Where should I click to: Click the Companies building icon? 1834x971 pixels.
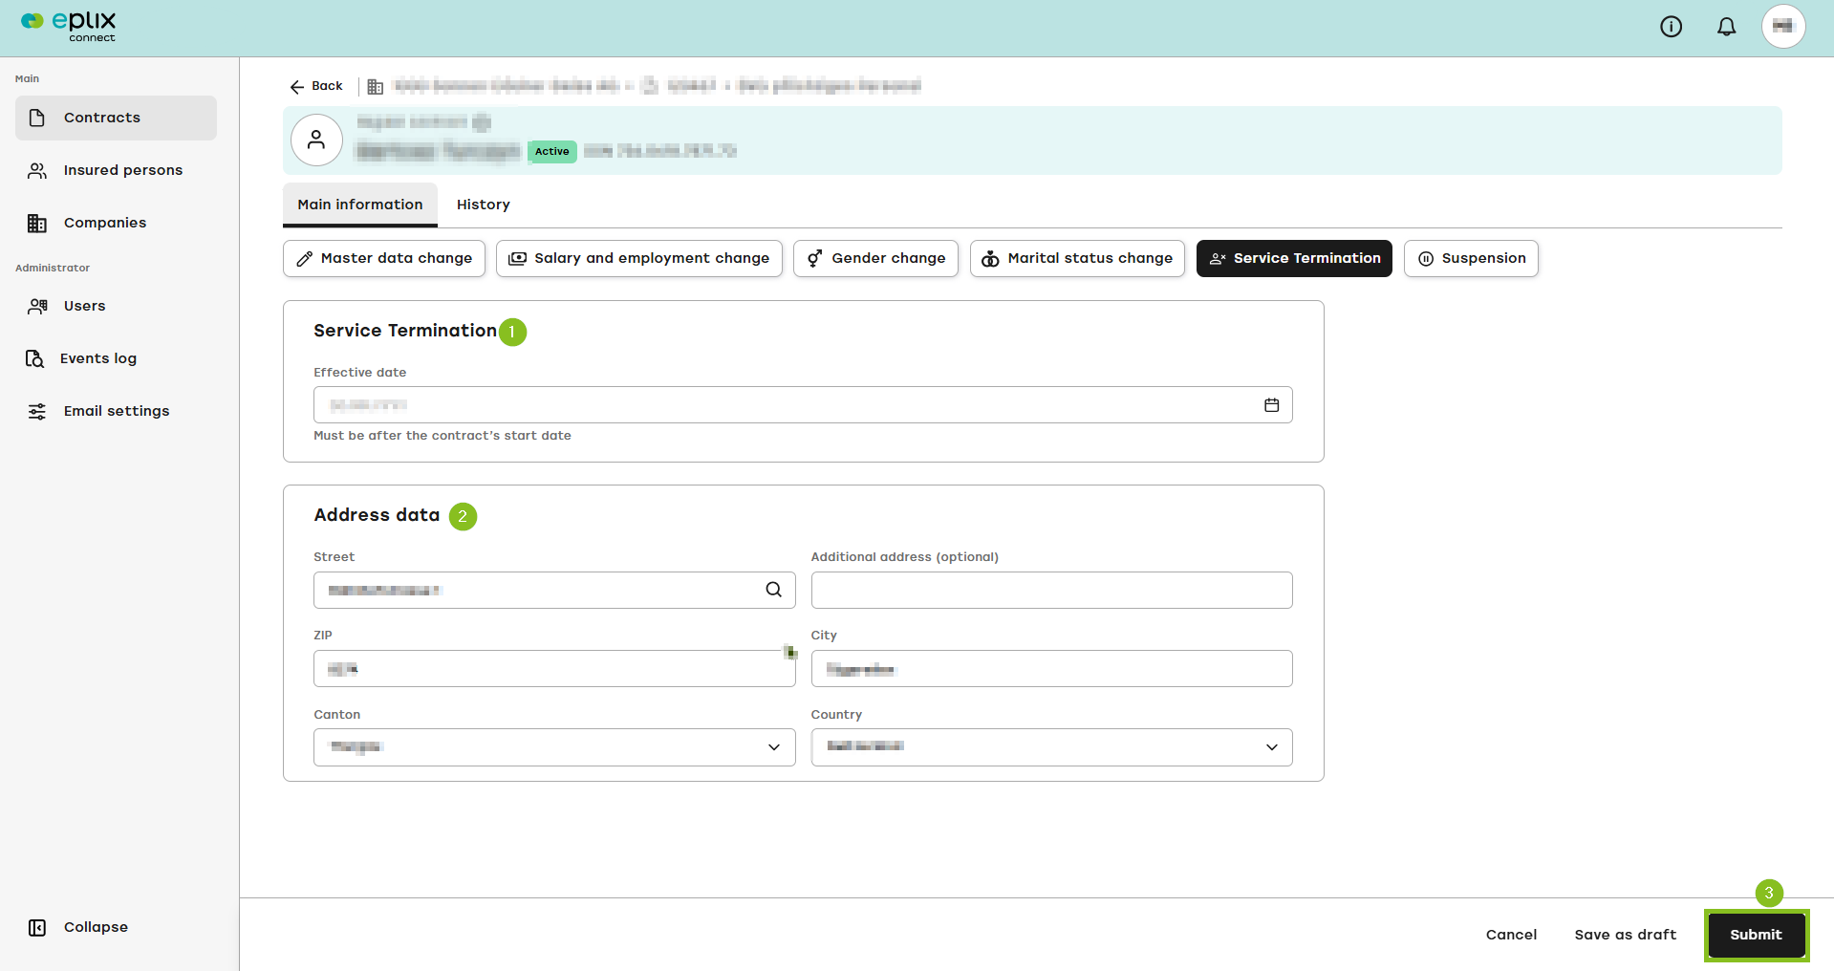point(37,223)
